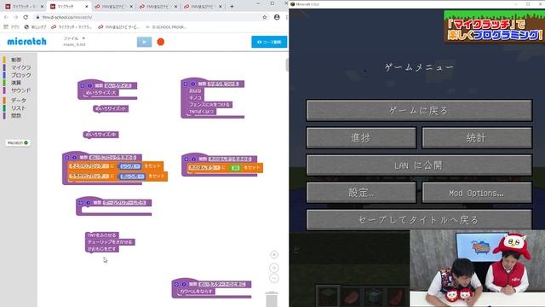545x307 pixels.
Task: Click info icon of function setting value 30
Action: (x=193, y=159)
